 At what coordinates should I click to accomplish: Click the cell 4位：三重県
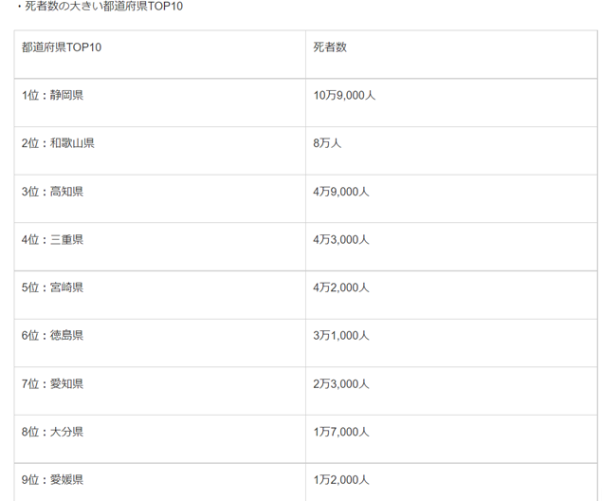52,239
